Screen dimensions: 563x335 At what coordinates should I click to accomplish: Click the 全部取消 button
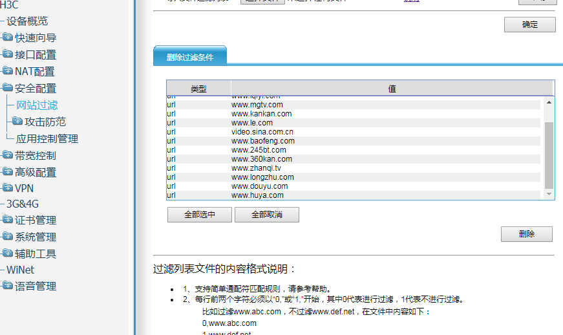(267, 215)
